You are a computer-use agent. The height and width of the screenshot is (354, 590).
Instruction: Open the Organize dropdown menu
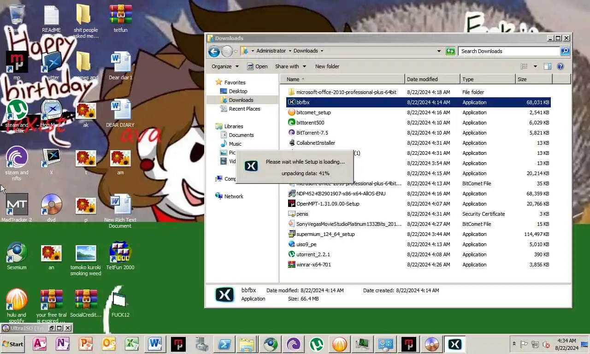click(225, 66)
